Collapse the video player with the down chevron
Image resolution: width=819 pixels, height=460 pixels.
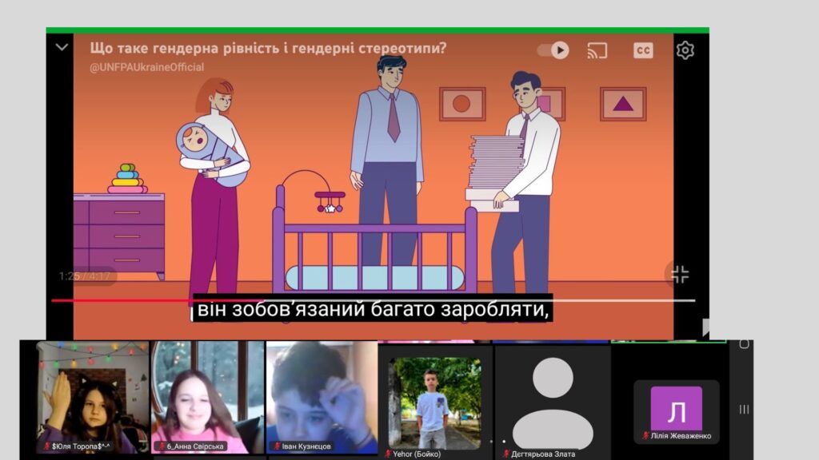coord(62,48)
